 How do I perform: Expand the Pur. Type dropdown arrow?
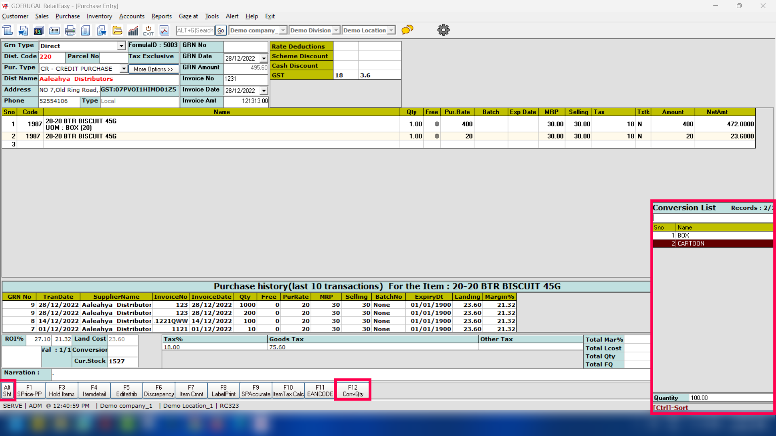(x=124, y=69)
